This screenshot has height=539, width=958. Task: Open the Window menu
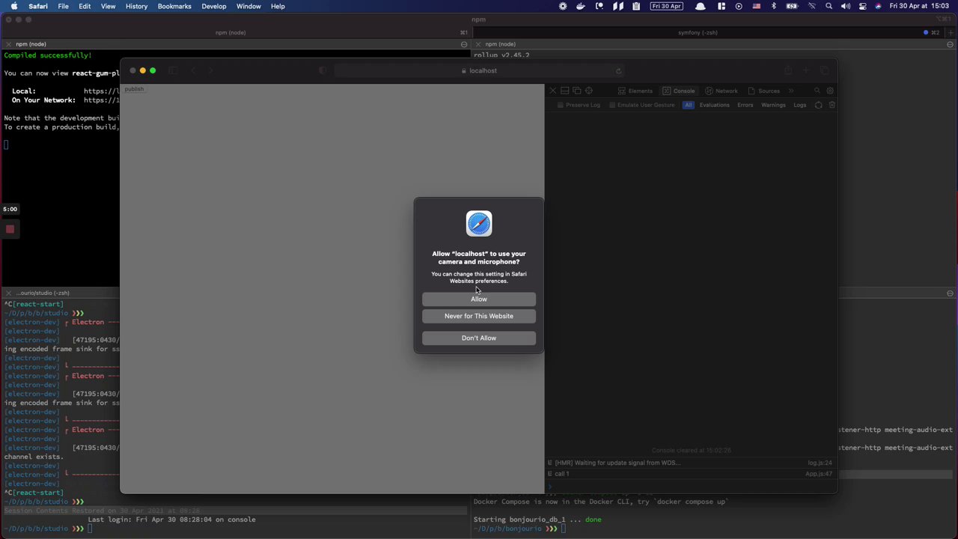(x=248, y=6)
